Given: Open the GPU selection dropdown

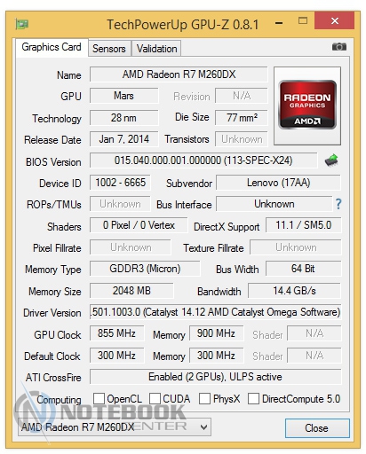Looking at the screenshot, I should point(115,427).
